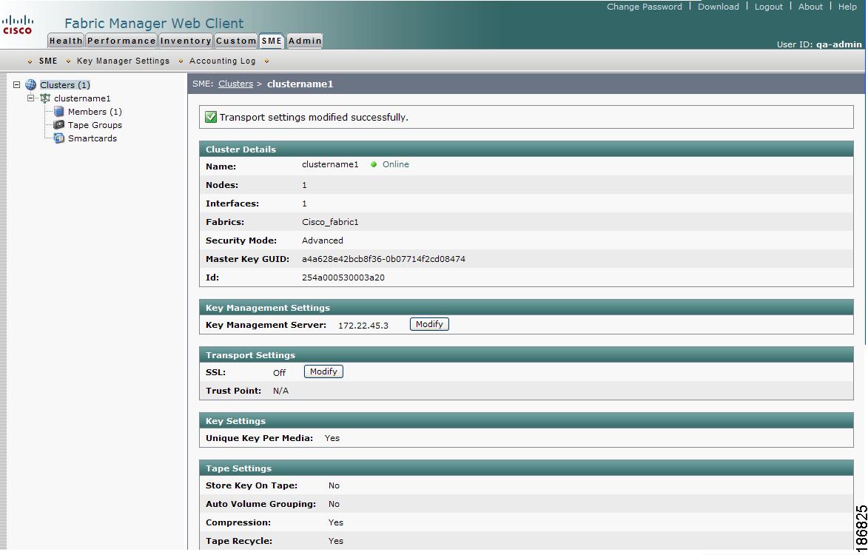Click the Advanced security mode value

pyautogui.click(x=322, y=240)
